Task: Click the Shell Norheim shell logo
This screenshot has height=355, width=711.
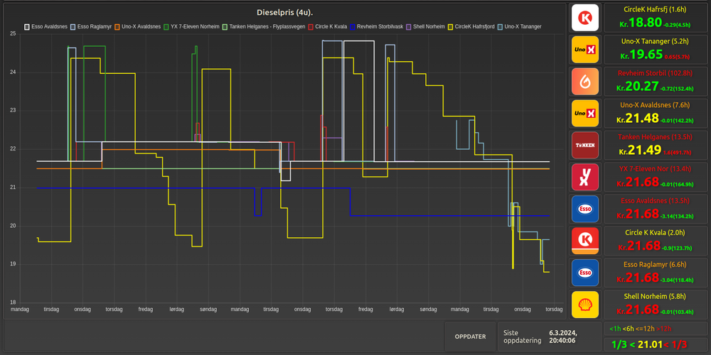Action: coord(585,305)
